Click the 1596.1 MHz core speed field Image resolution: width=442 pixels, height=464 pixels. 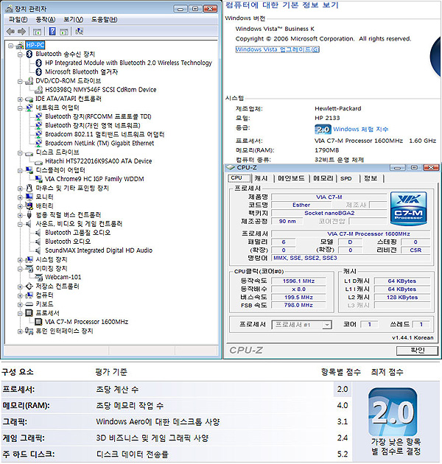[x=298, y=281]
